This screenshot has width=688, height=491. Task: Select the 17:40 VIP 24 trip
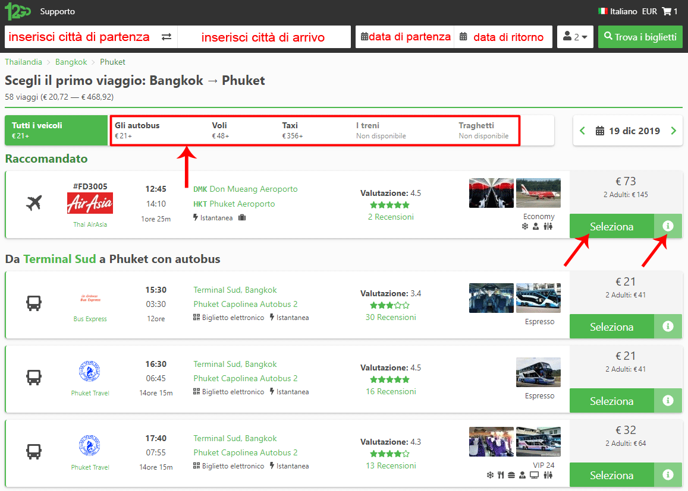point(612,475)
